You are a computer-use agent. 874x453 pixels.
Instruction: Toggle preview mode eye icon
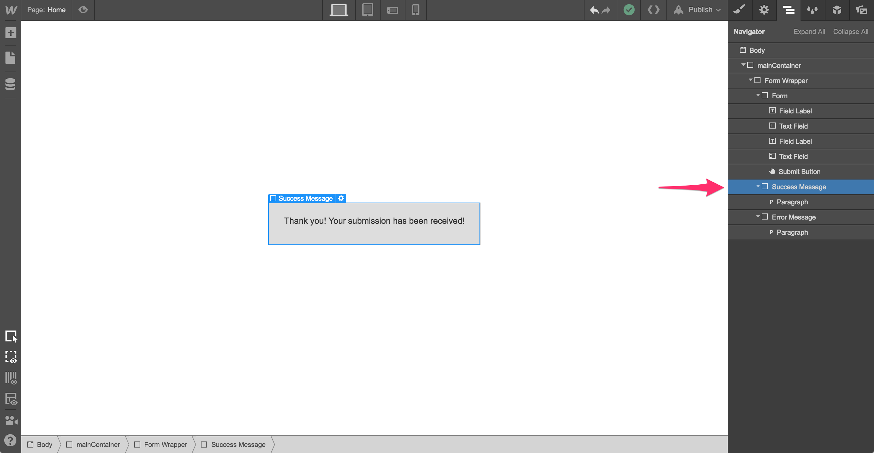[83, 10]
